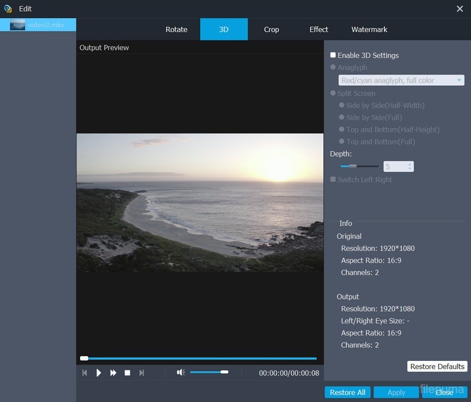The height and width of the screenshot is (402, 471).
Task: Mute audio using the speaker icon
Action: pyautogui.click(x=181, y=372)
